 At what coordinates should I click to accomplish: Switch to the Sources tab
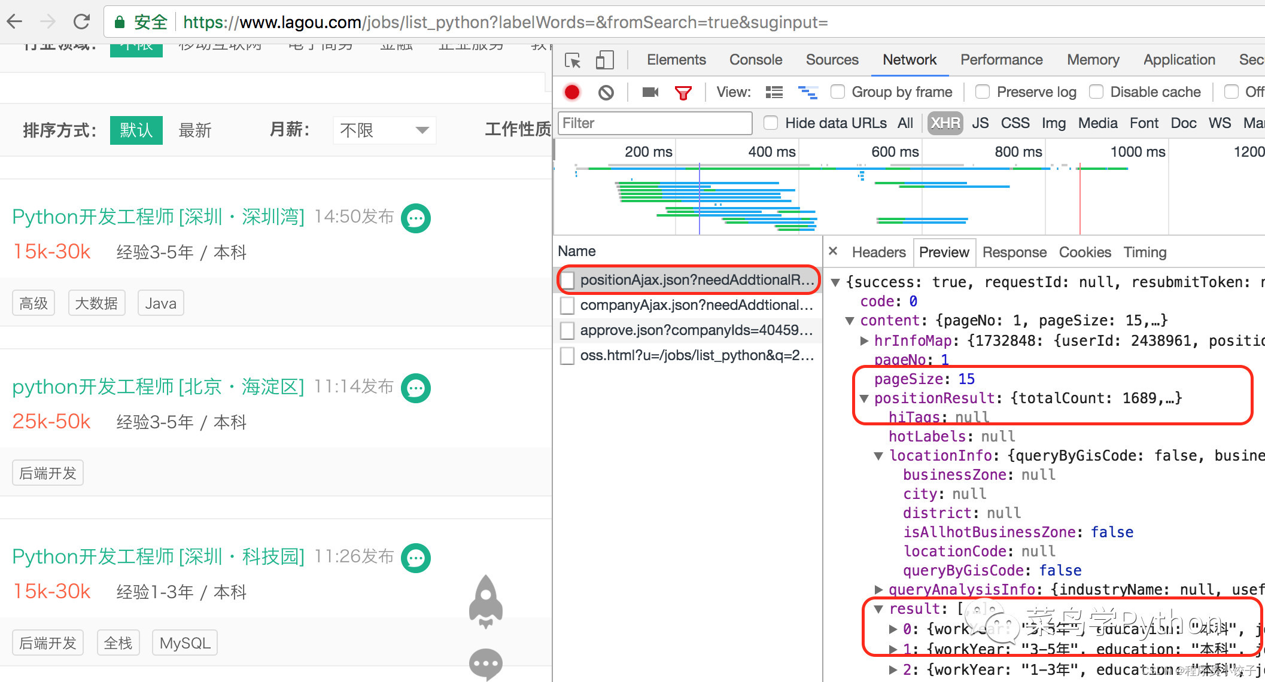(832, 60)
